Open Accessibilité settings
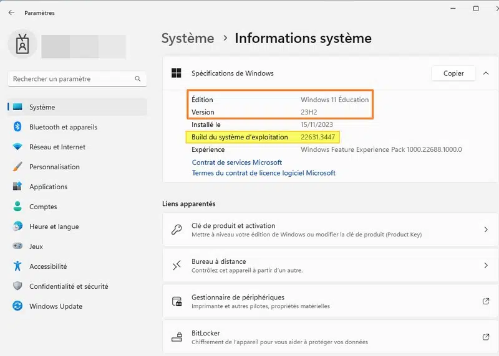The height and width of the screenshot is (356, 499). (48, 266)
